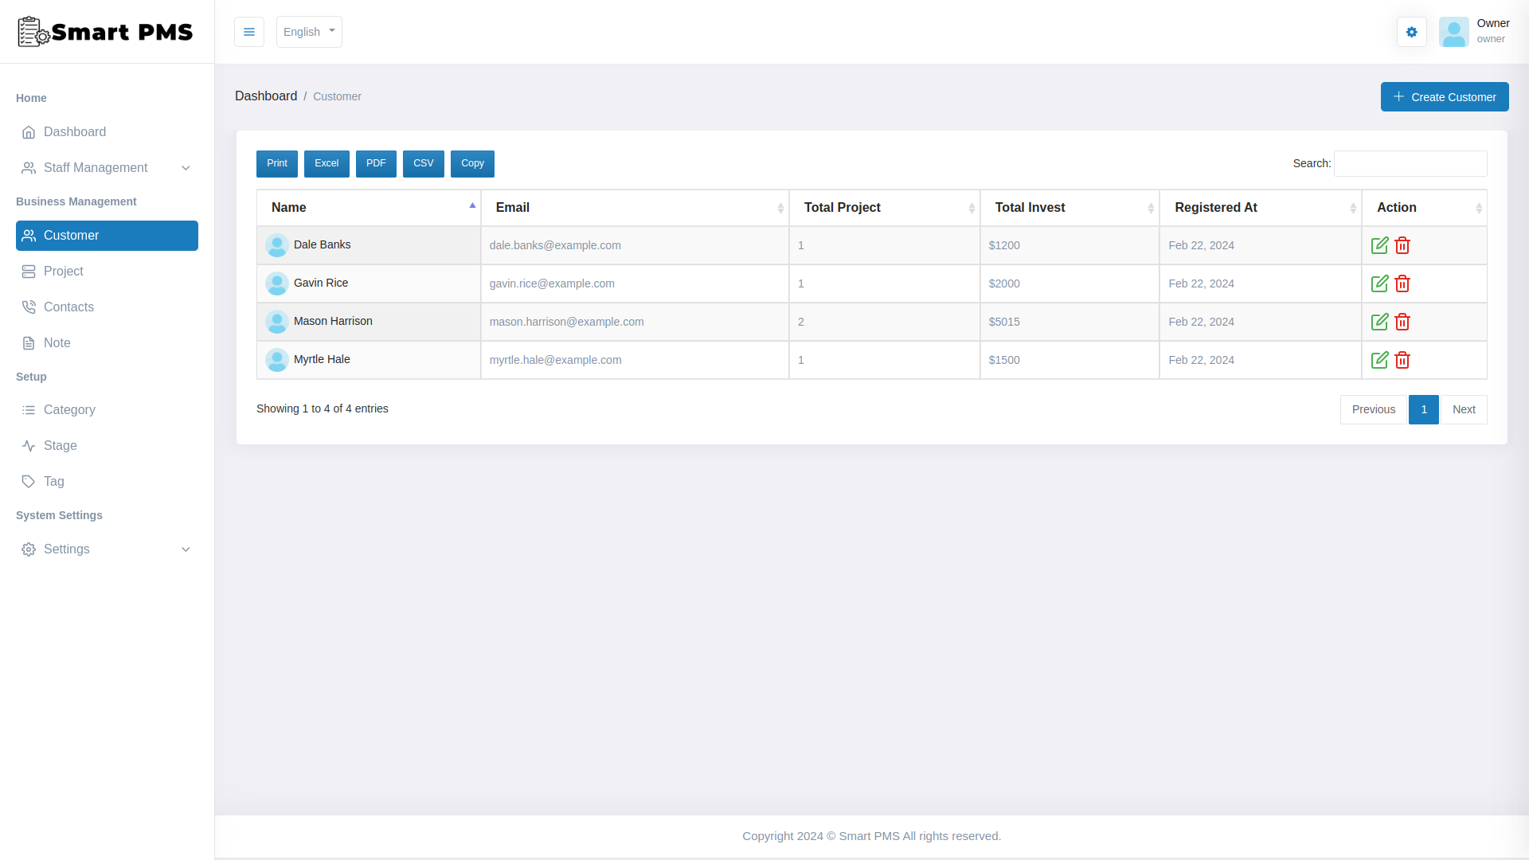Open the Note section
This screenshot has width=1529, height=860.
[x=57, y=342]
